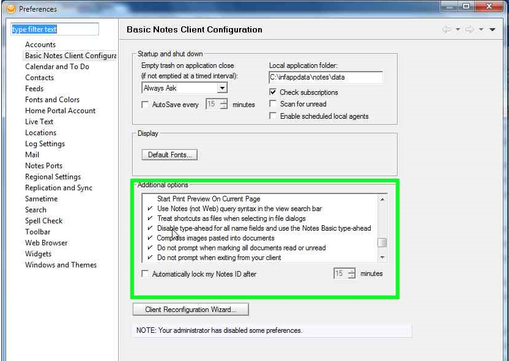509x361 pixels.
Task: Open Web Browser preferences
Action: 46,243
